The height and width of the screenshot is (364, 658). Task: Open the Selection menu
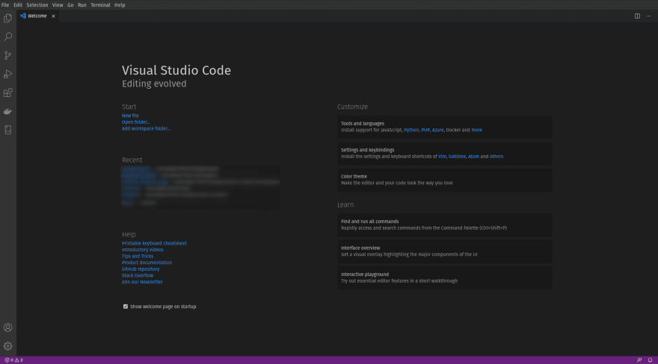37,5
